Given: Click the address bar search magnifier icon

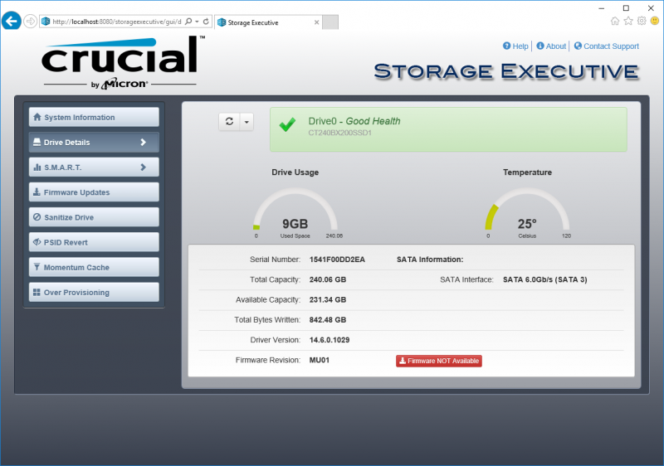Looking at the screenshot, I should point(189,21).
